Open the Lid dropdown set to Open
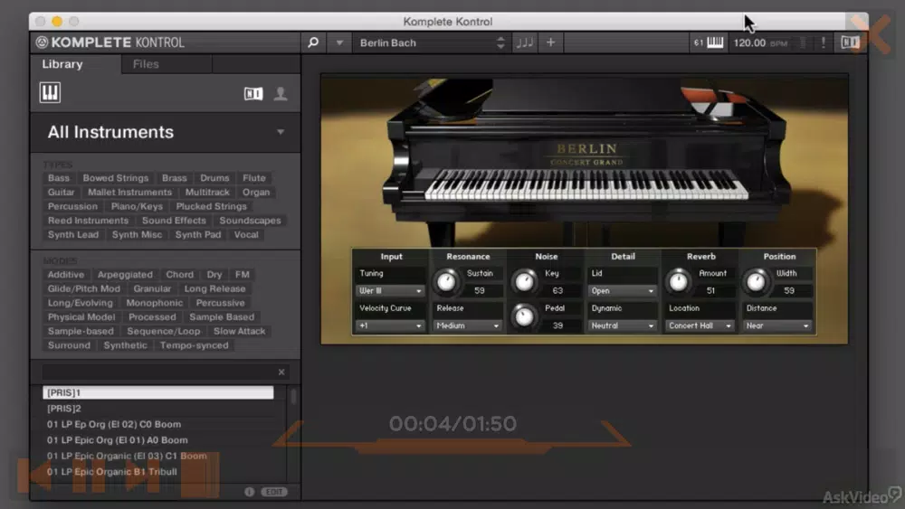Viewport: 905px width, 509px height. pos(623,291)
